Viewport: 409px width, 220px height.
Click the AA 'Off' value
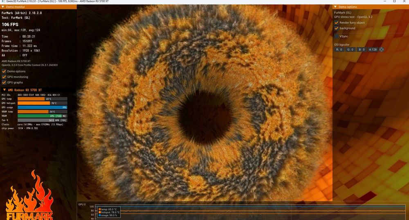[25, 55]
